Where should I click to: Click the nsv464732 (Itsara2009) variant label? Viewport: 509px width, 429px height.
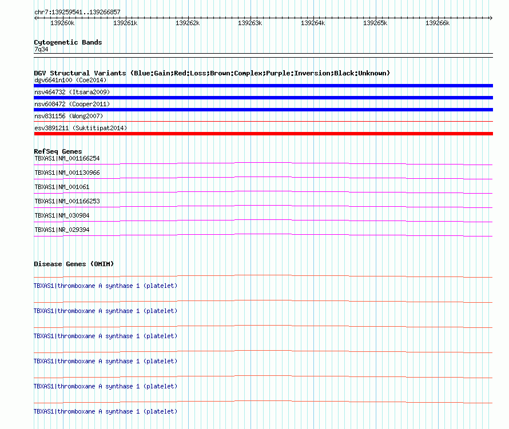(72, 92)
